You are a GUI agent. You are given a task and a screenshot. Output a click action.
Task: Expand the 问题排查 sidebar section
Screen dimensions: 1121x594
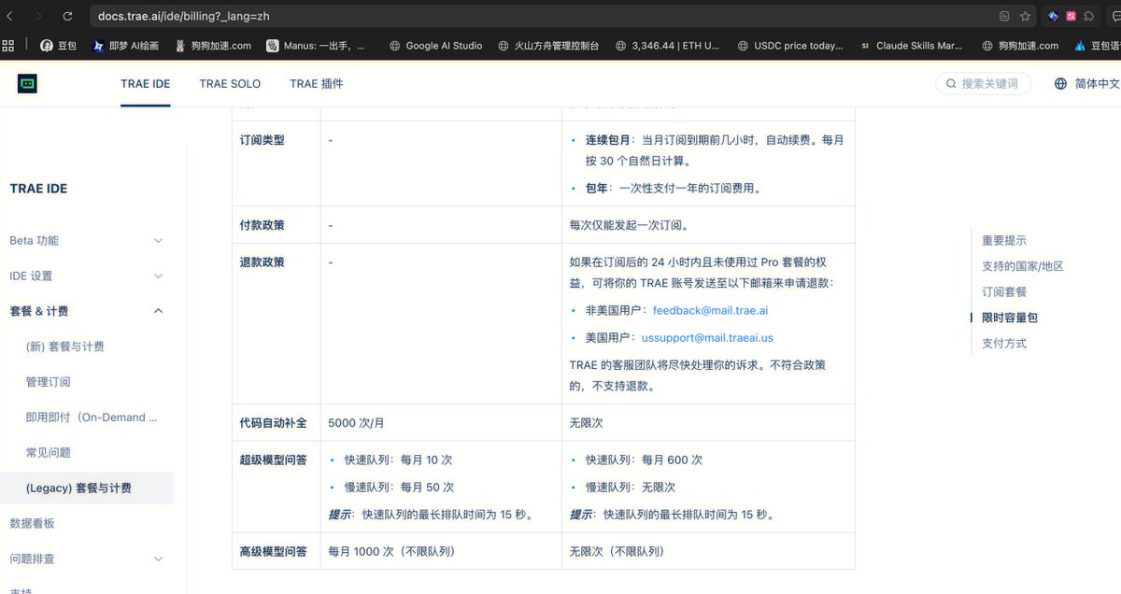(86, 559)
